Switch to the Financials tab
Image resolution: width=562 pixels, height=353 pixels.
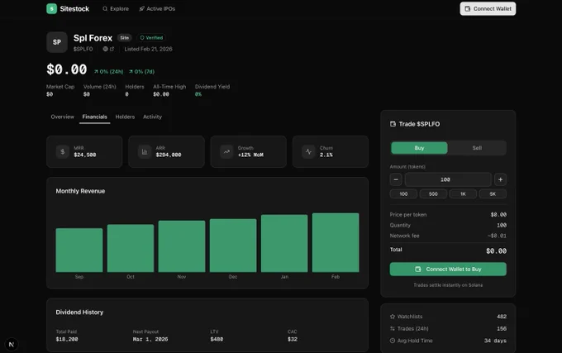click(x=94, y=117)
